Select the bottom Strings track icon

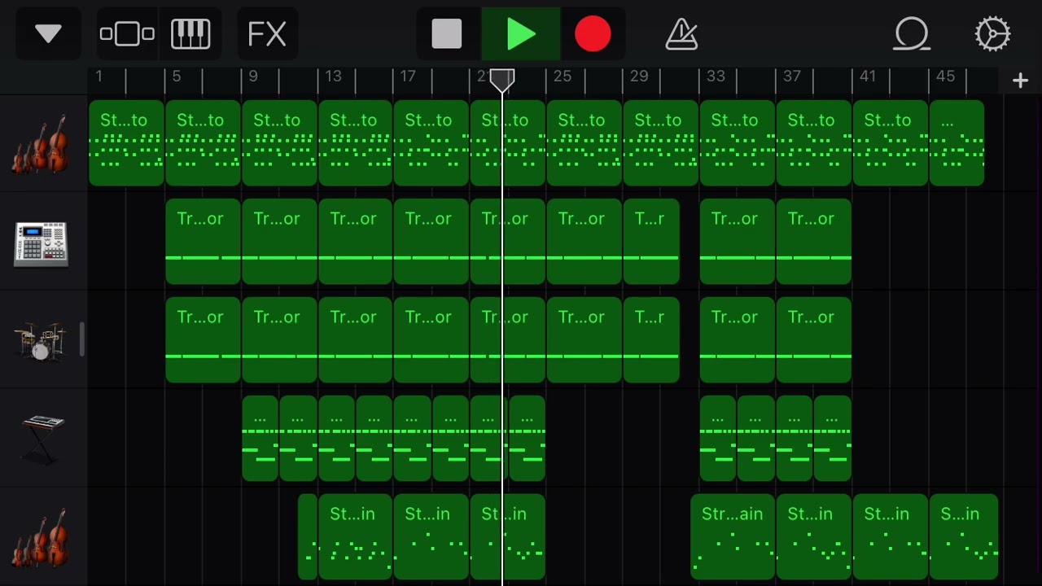(x=40, y=537)
